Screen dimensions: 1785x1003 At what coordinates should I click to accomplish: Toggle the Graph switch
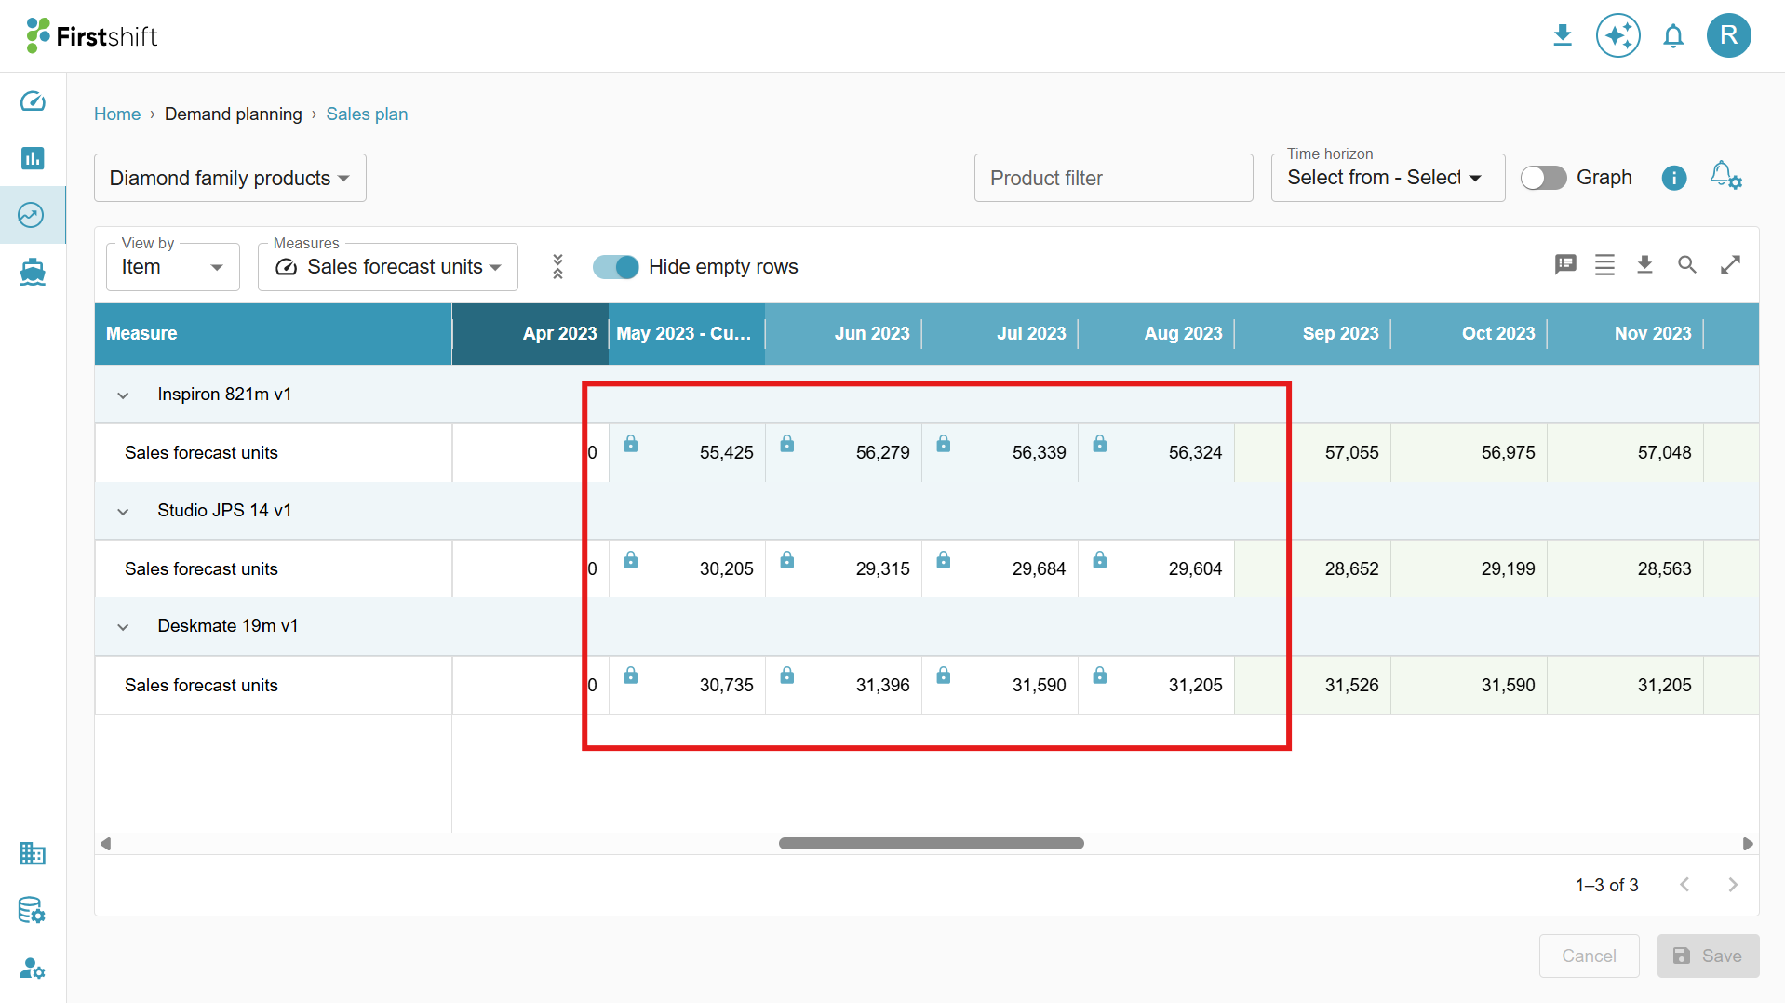coord(1544,178)
